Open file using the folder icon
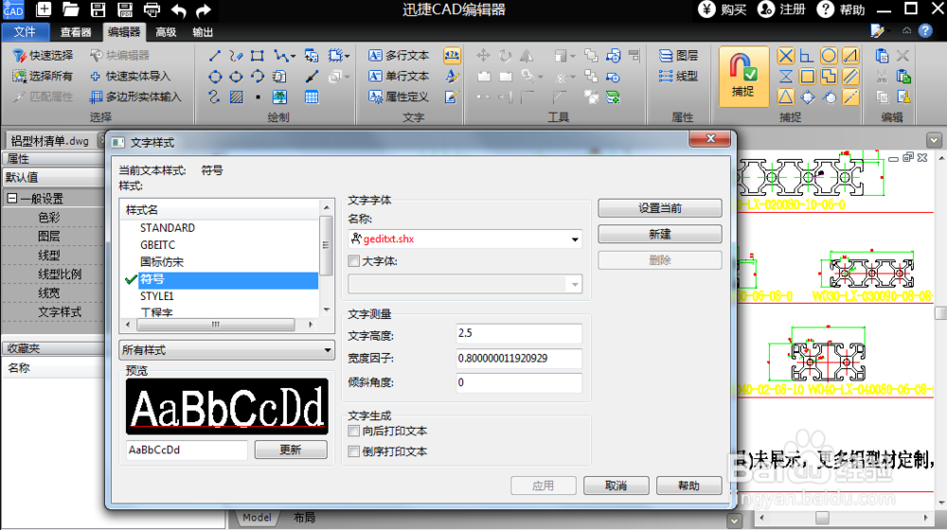 click(x=71, y=9)
